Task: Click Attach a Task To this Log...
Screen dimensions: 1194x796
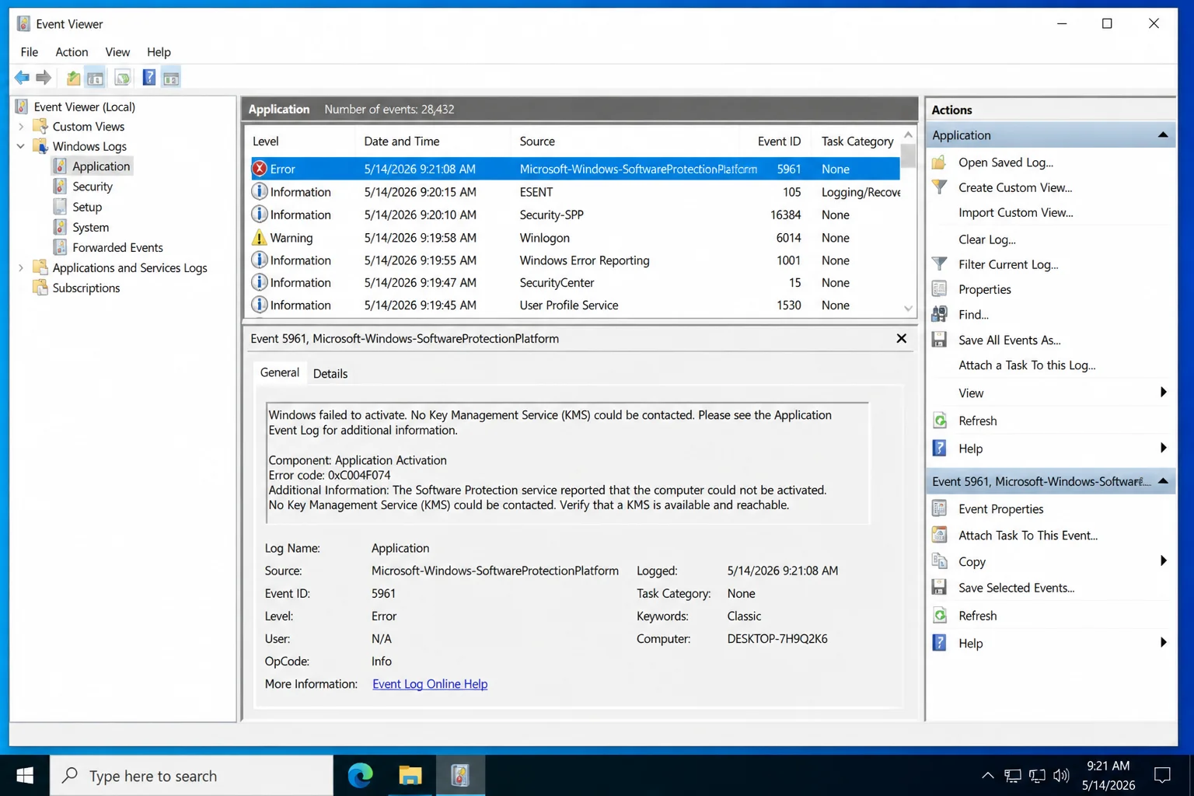Action: click(x=1027, y=365)
